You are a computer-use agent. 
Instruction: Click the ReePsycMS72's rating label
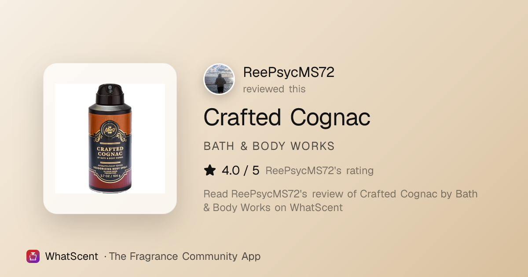[x=319, y=171]
